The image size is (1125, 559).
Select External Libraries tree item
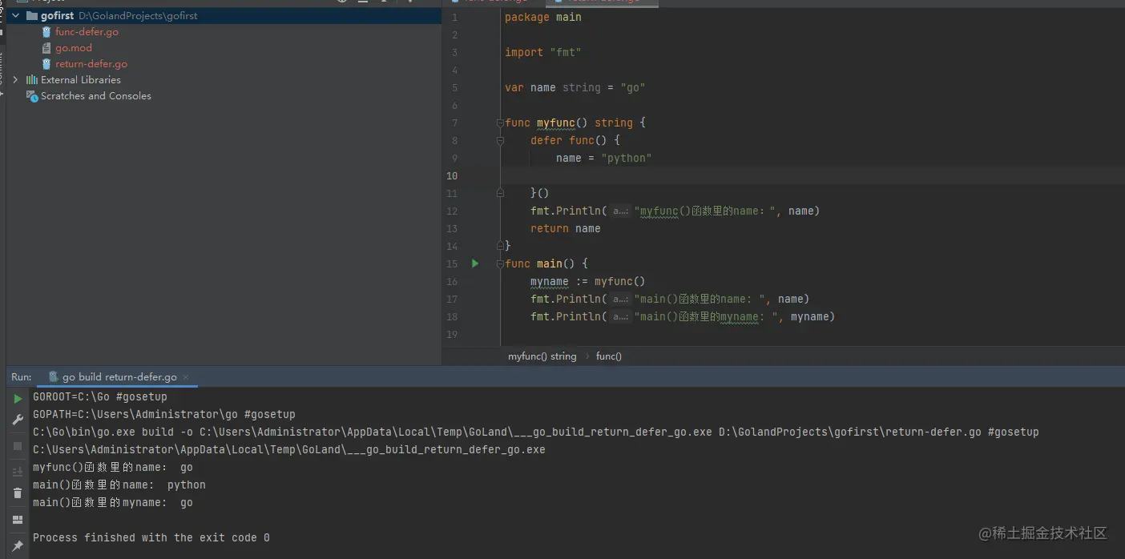81,80
